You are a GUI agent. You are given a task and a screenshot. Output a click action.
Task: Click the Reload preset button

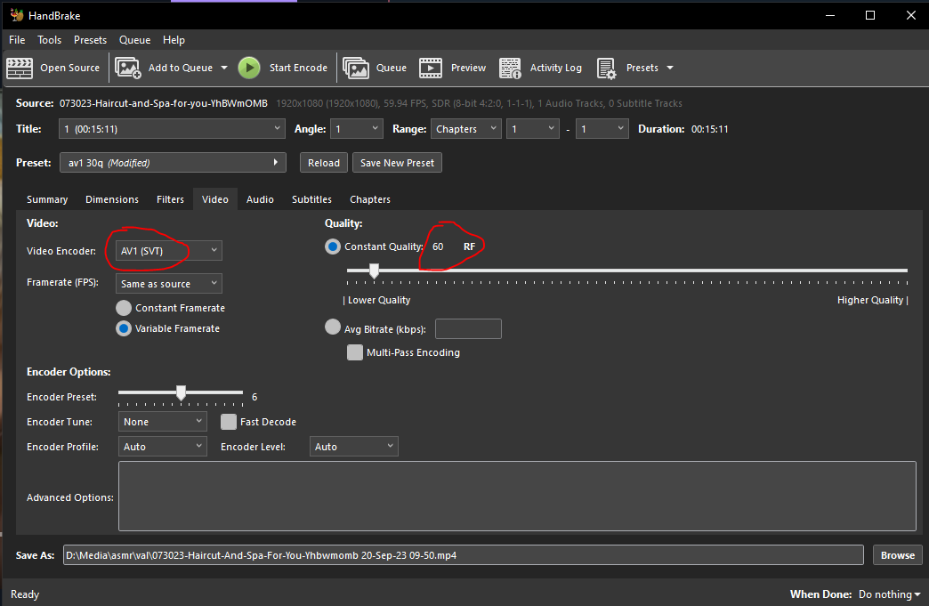coord(324,162)
